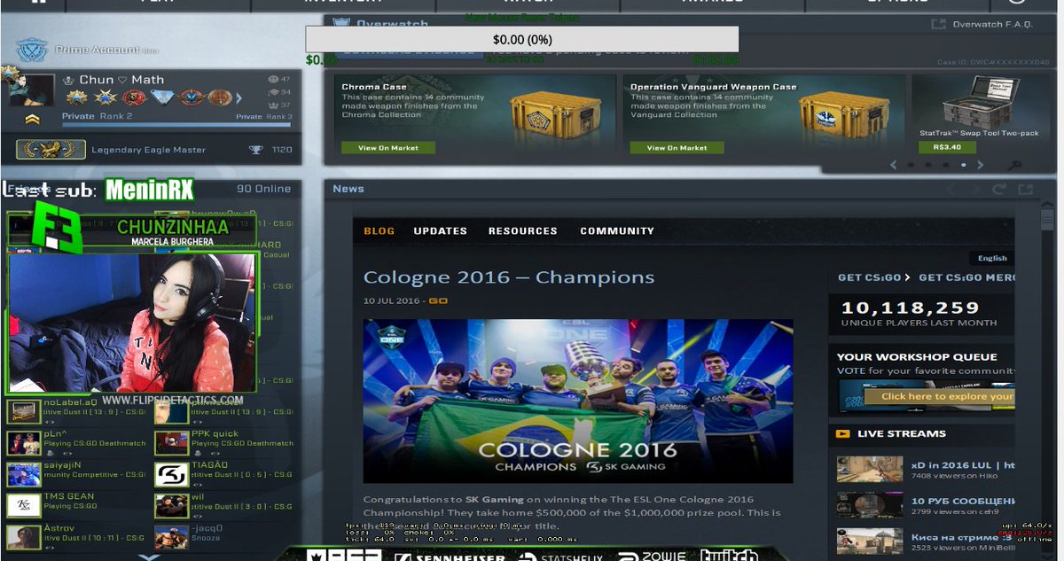This screenshot has width=1064, height=561.
Task: Click the StatTrak Swap Tool case image
Action: (x=980, y=101)
